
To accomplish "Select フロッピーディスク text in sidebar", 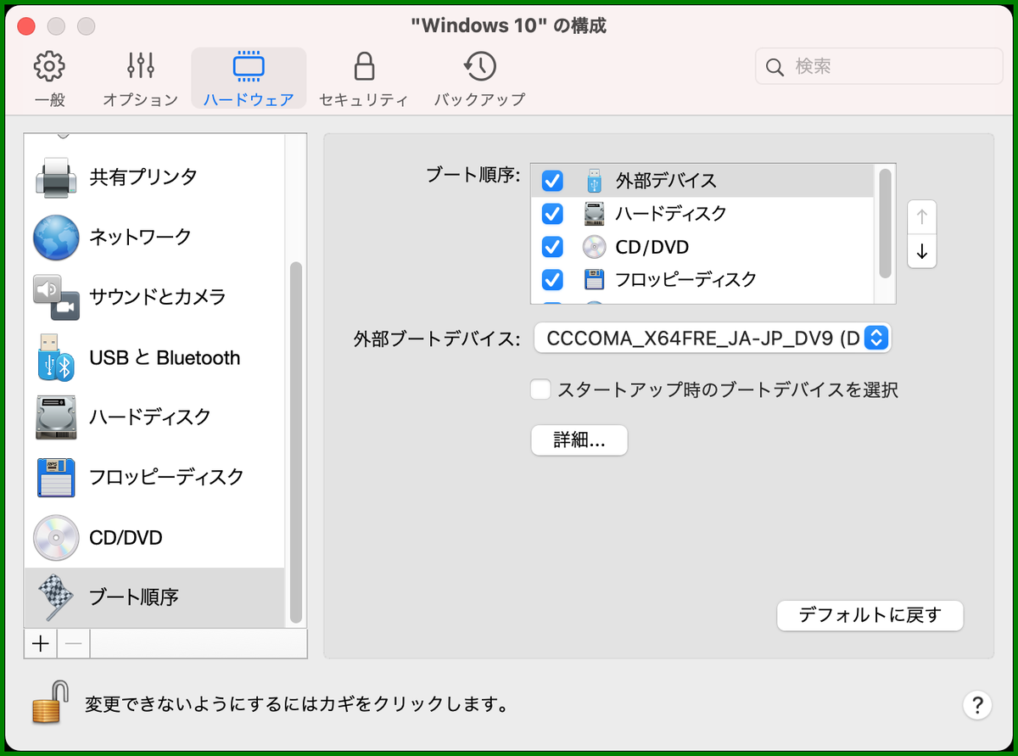I will coord(166,477).
